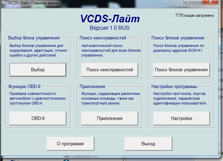223x161 pixels.
Task: Click 'диапазону адресов ISO9141' description text
Action: tap(178, 50)
